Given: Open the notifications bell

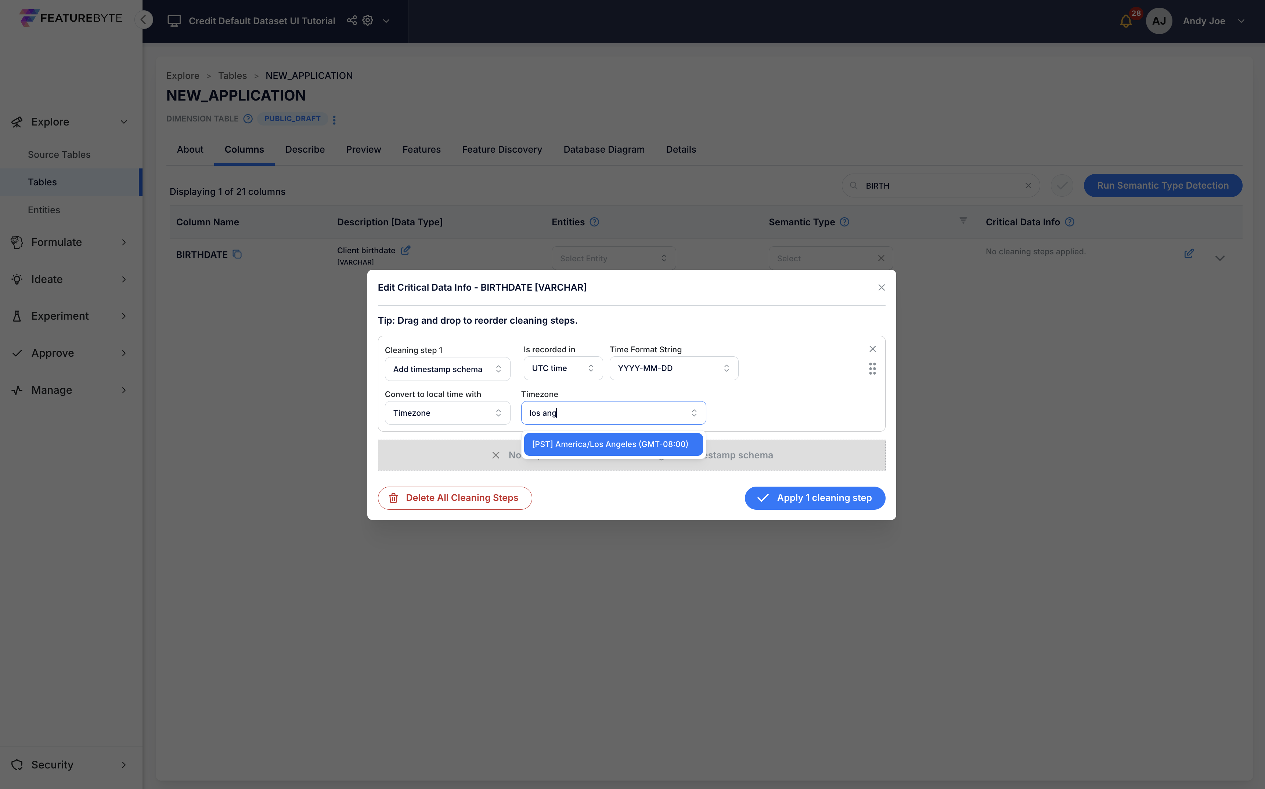Looking at the screenshot, I should (x=1125, y=21).
